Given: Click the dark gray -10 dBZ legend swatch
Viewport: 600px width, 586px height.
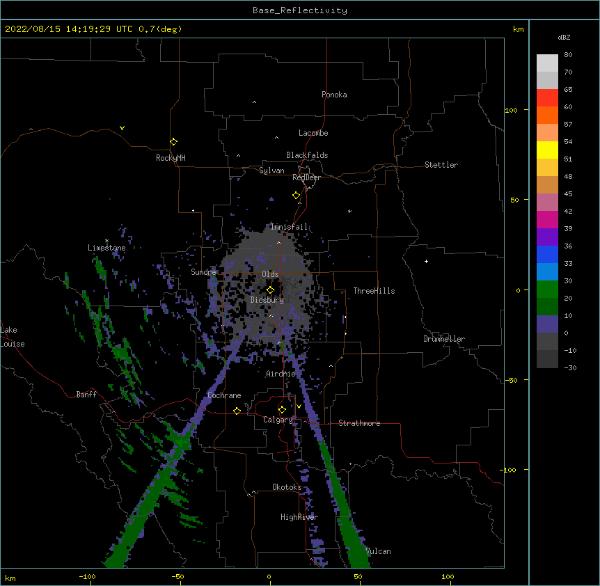Looking at the screenshot, I should click(x=547, y=359).
